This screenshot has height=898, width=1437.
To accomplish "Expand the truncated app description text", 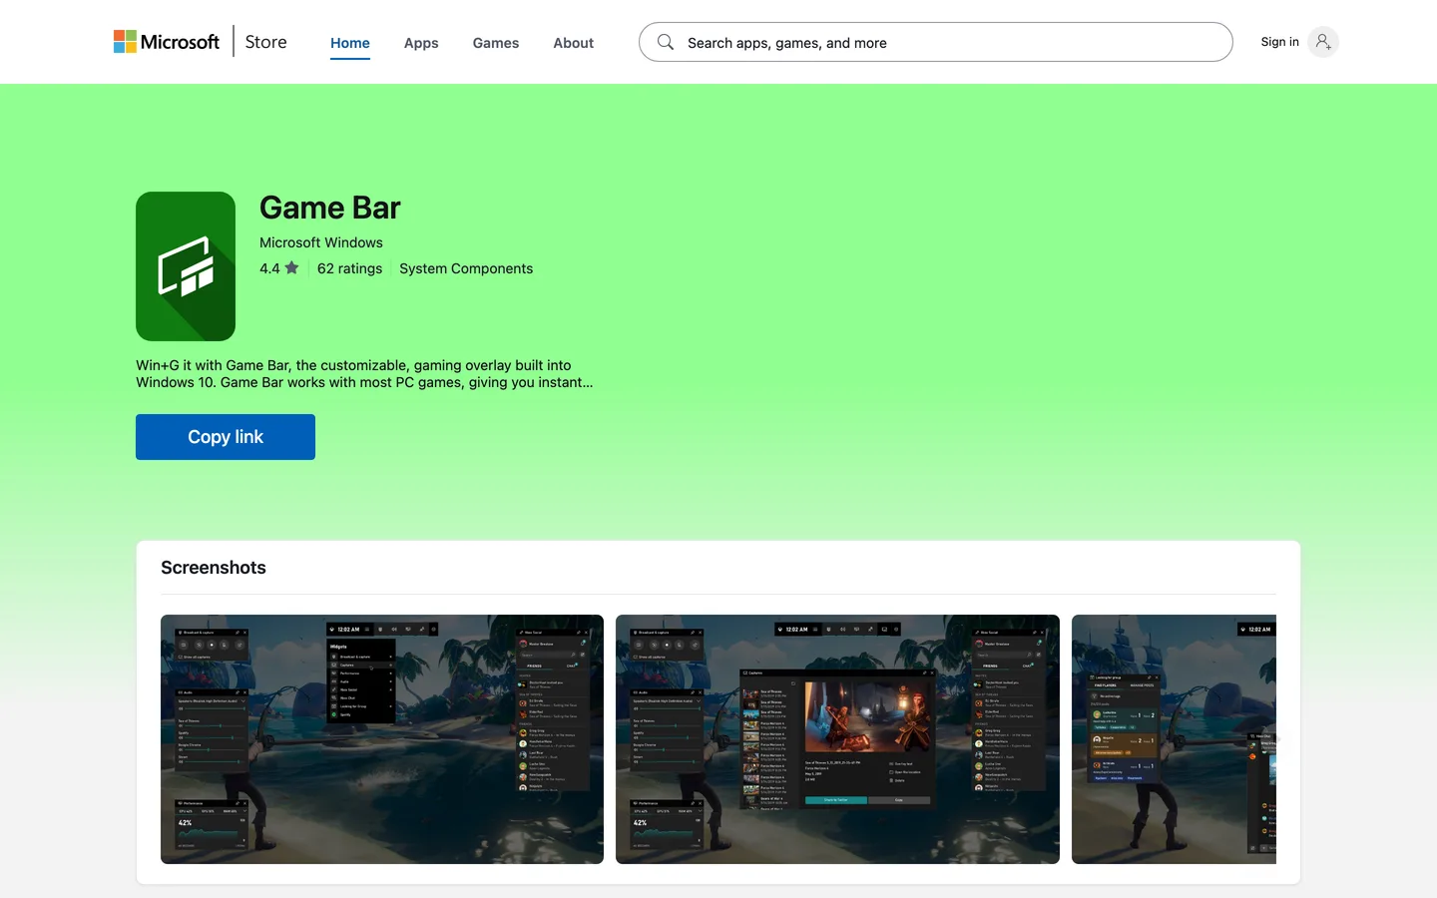I will [364, 374].
